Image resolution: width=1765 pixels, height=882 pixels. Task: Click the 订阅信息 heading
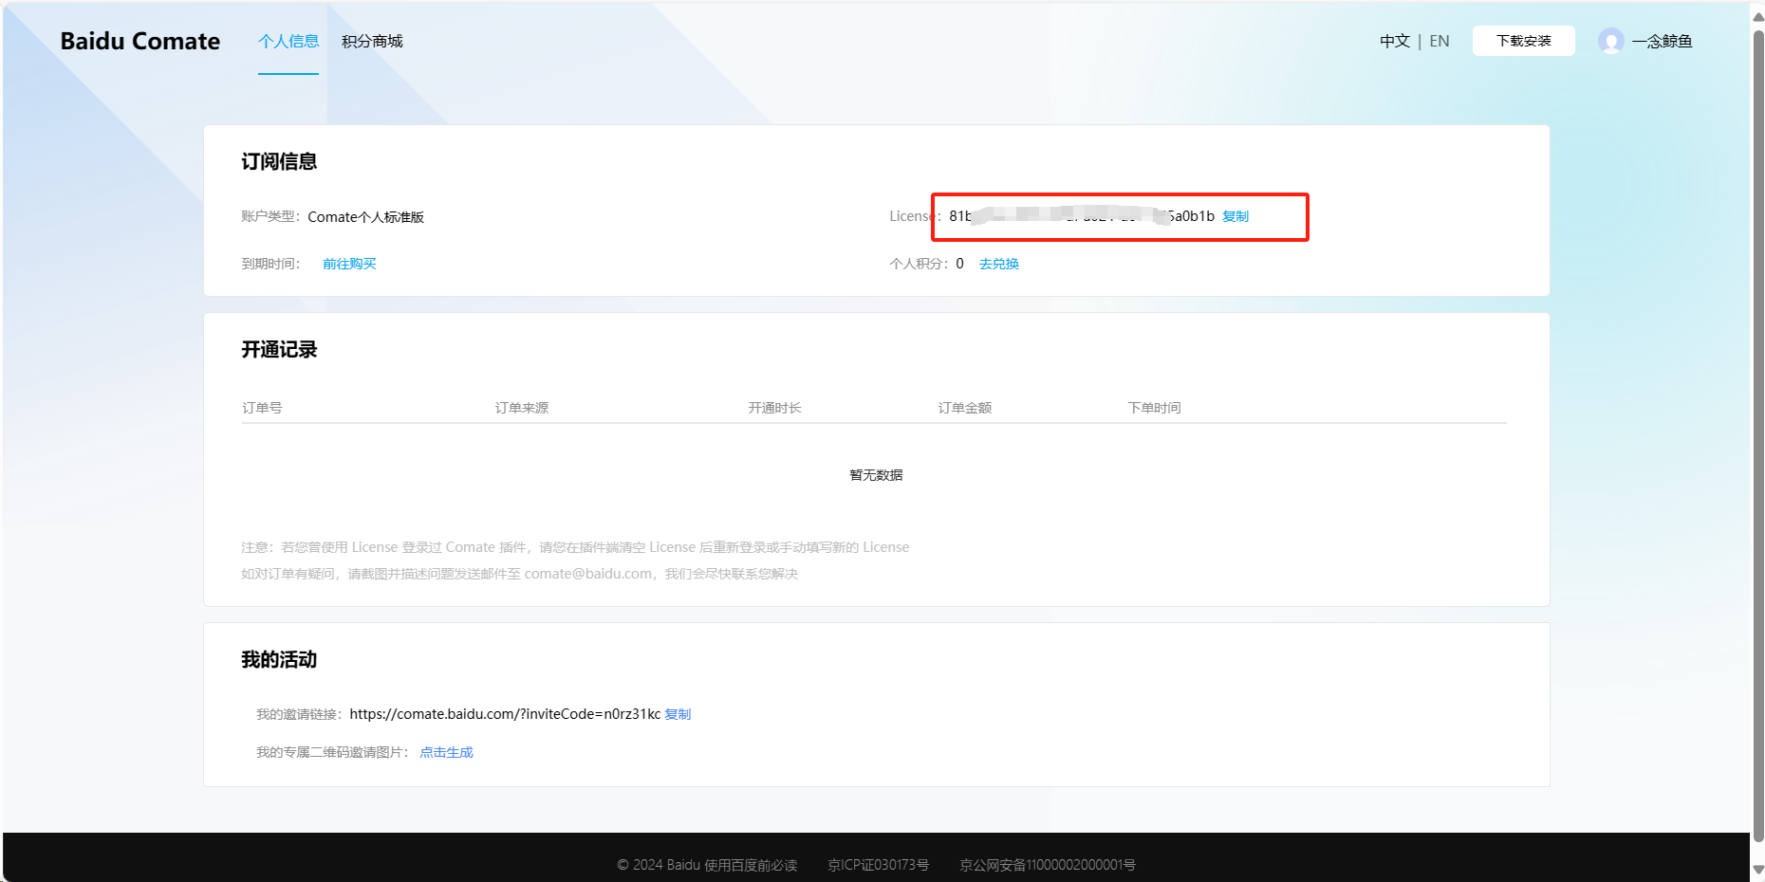point(279,161)
